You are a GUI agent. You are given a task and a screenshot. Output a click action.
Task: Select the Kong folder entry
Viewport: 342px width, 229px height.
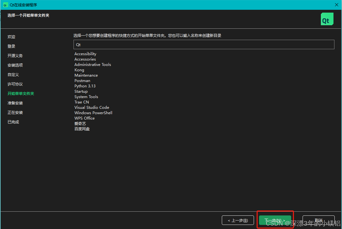[79, 70]
